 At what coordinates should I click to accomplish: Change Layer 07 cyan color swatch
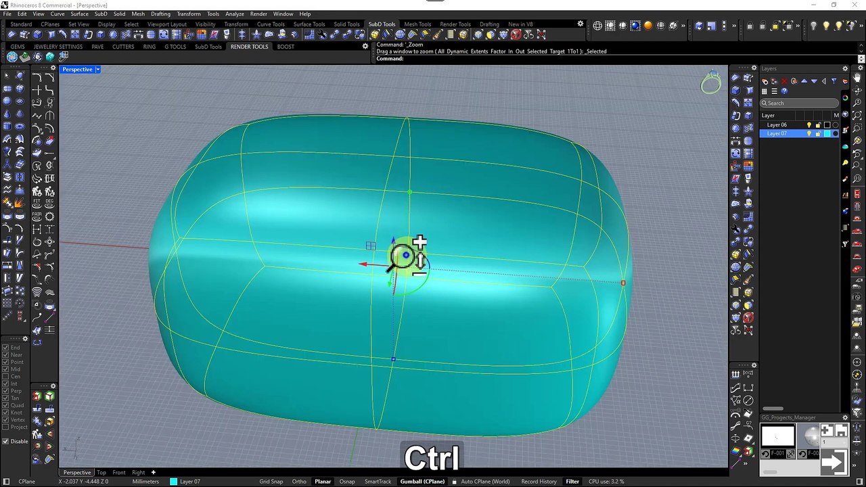[827, 133]
